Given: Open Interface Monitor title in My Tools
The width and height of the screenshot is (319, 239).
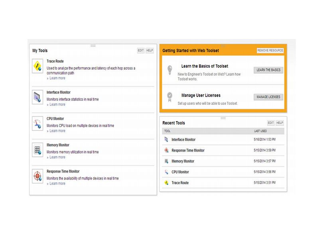Looking at the screenshot, I should [x=59, y=92].
